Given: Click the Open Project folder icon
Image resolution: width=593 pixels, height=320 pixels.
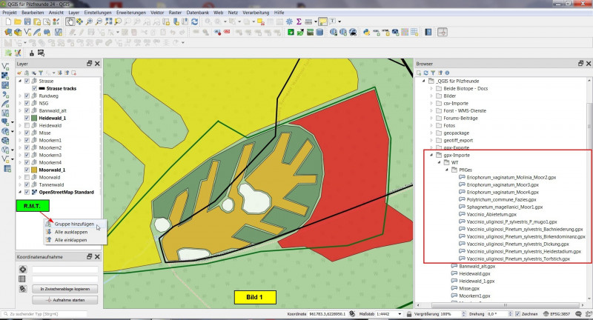Looking at the screenshot, I should point(17,22).
